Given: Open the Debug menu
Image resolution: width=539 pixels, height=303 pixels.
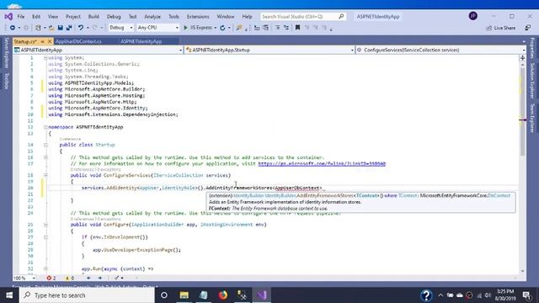Looking at the screenshot, I should (x=114, y=17).
